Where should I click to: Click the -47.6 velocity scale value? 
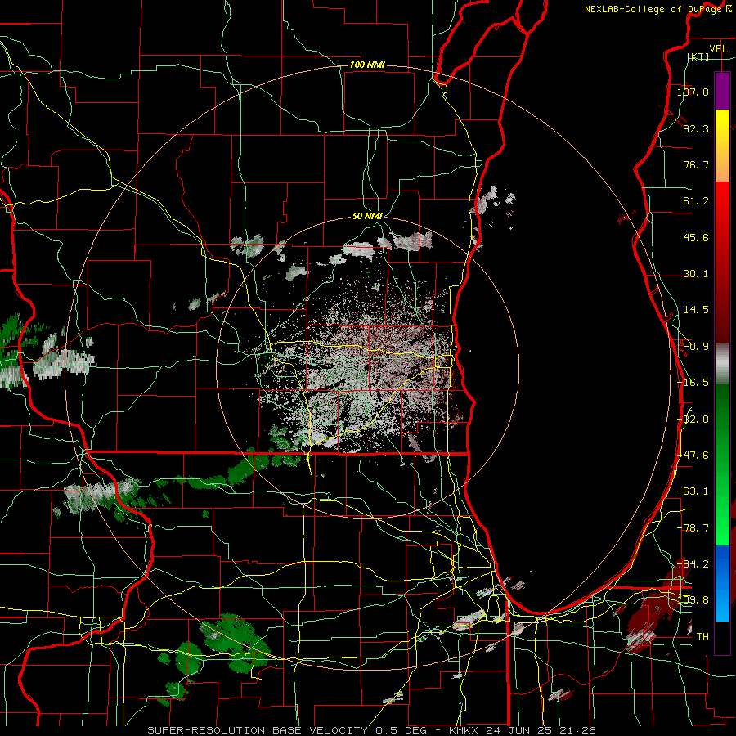693,456
